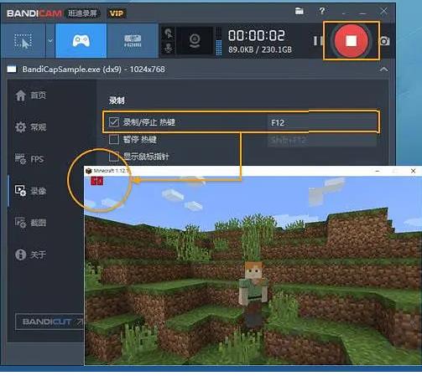Open the 首页 home tab

coord(31,95)
